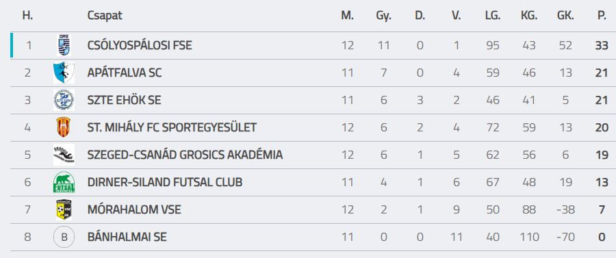Open the CSÓLYOSPÁLOSI FSE team link
Image resolution: width=616 pixels, height=258 pixels.
pos(140,46)
